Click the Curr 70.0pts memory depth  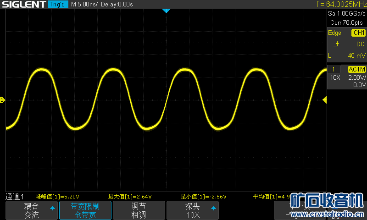point(346,22)
